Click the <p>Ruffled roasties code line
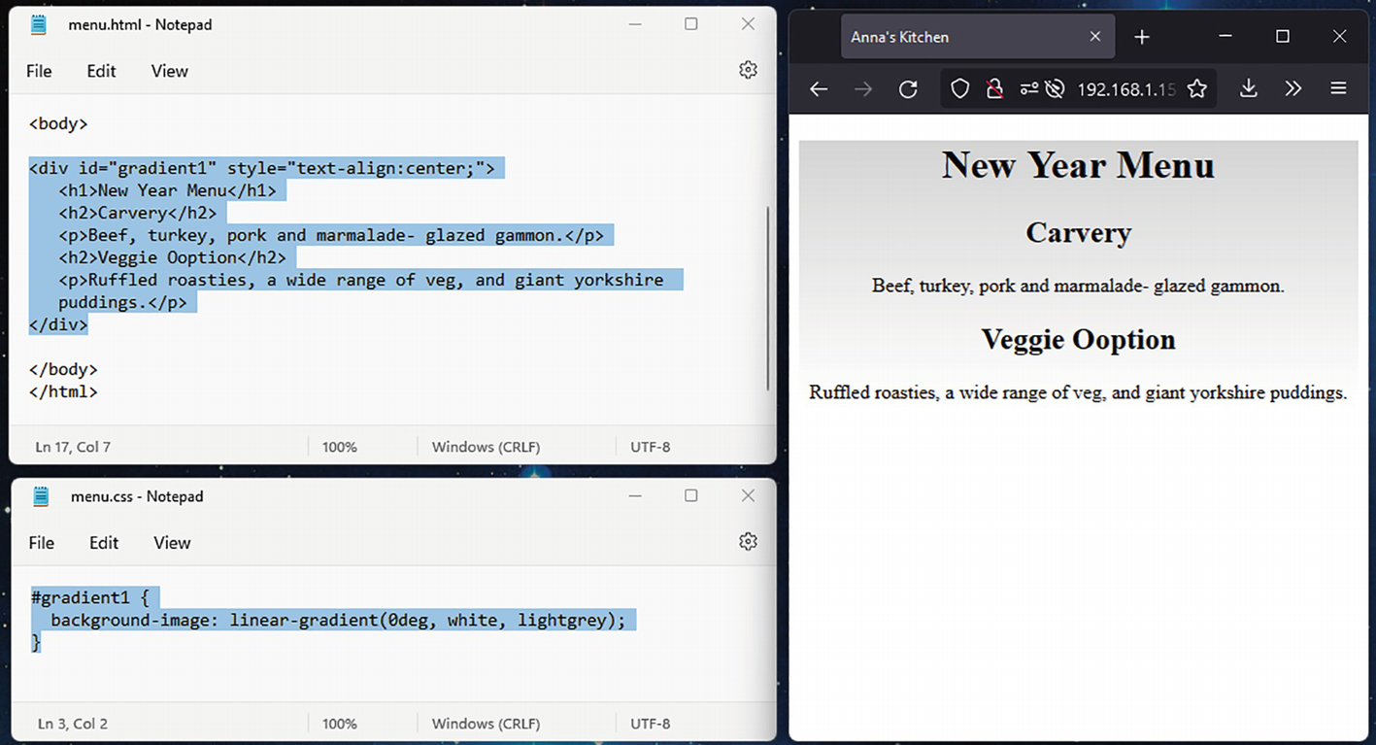 click(361, 281)
